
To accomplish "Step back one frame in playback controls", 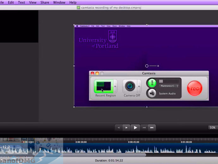I will 118,128.
